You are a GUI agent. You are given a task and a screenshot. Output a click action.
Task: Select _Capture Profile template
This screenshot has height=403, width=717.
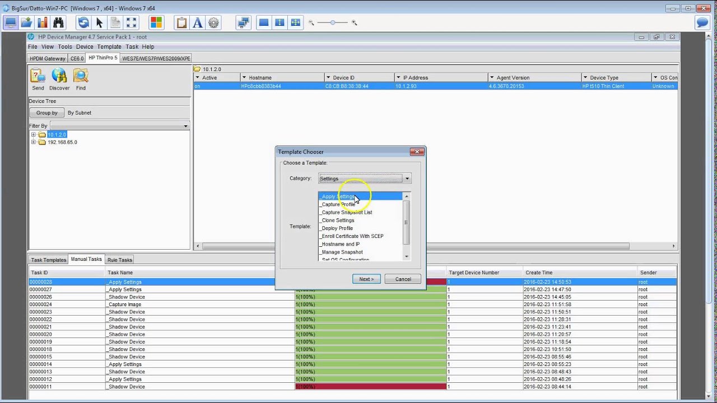360,204
